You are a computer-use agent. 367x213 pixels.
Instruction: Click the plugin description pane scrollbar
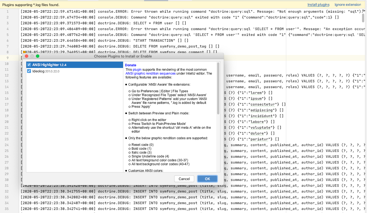click(x=218, y=88)
